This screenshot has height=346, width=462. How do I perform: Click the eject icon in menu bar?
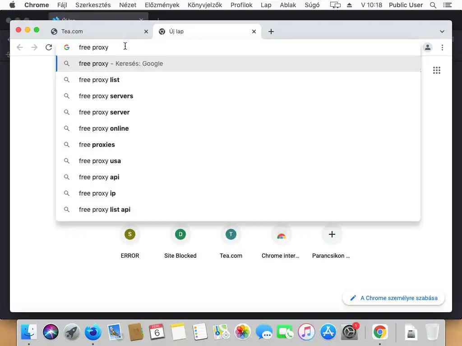pyautogui.click(x=350, y=5)
